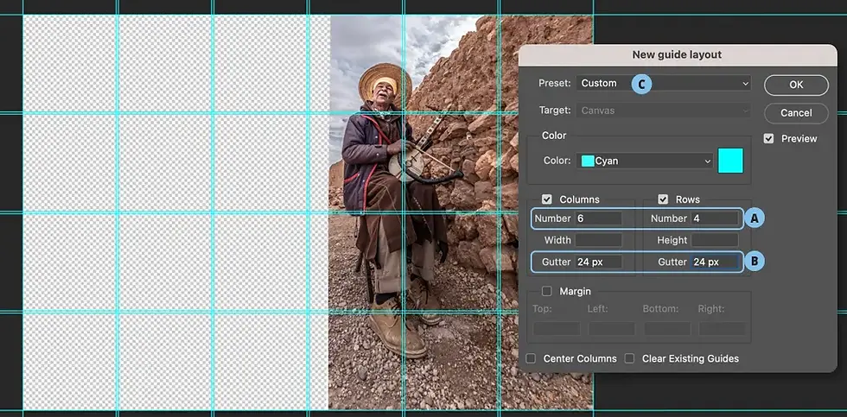Click the rows Height field
The image size is (847, 417).
tap(715, 240)
